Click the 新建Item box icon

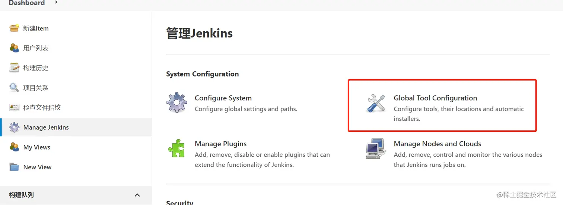click(14, 28)
